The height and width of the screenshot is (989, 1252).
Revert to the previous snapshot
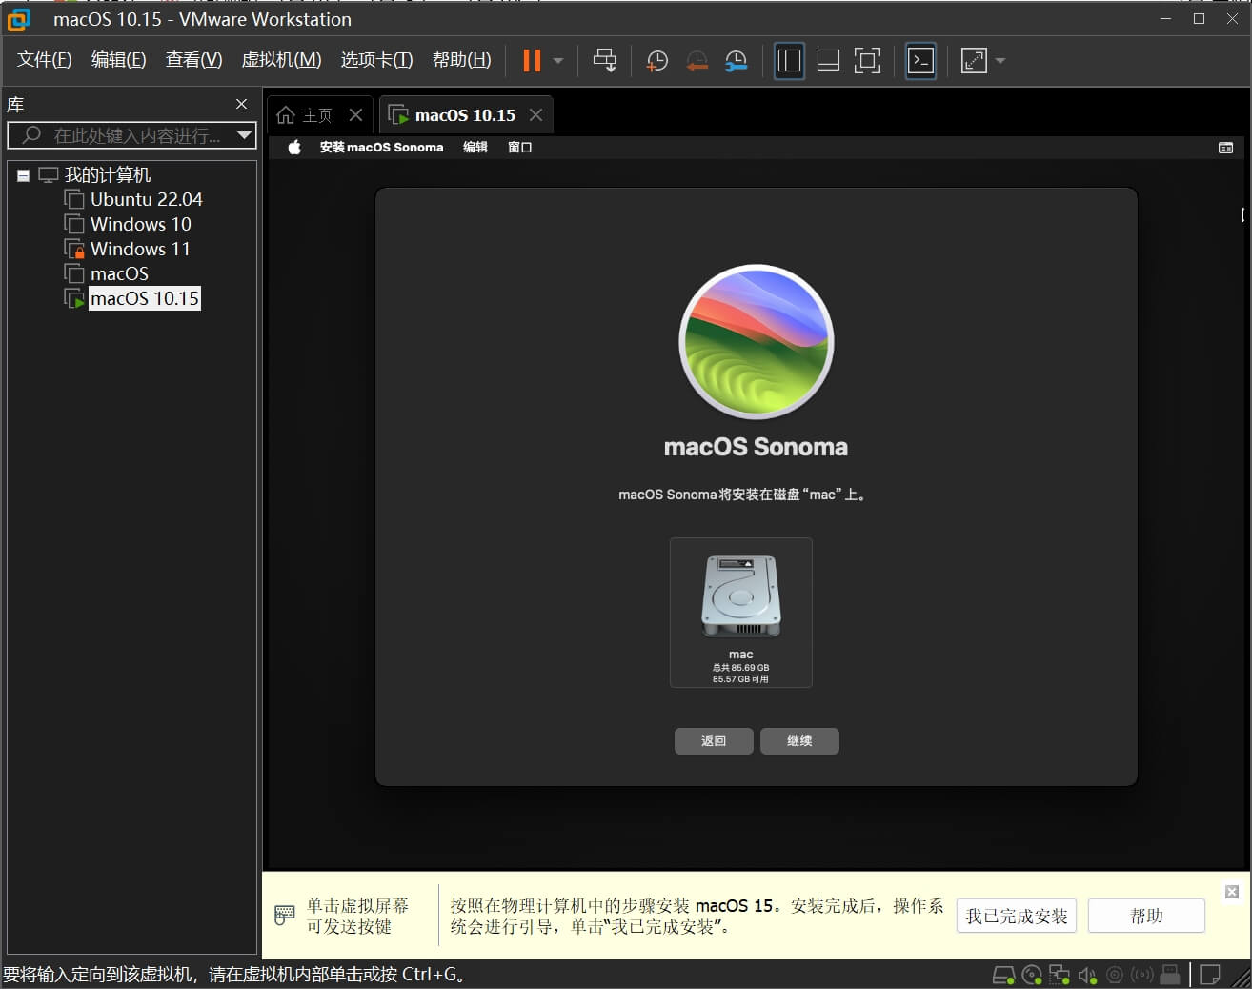[697, 61]
